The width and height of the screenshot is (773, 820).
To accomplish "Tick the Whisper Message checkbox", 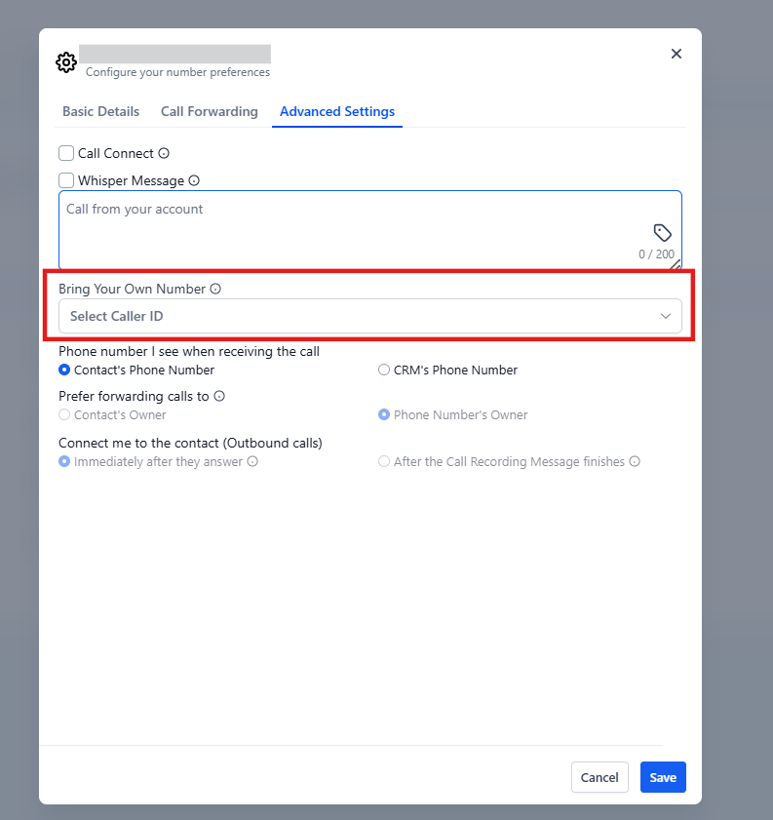I will [66, 180].
